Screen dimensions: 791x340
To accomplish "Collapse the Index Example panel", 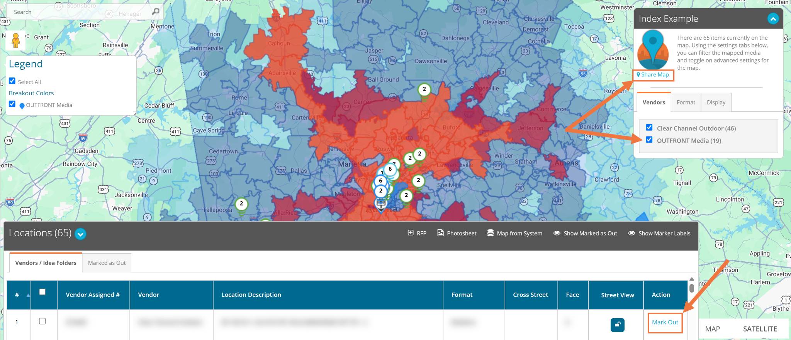I will coord(773,19).
